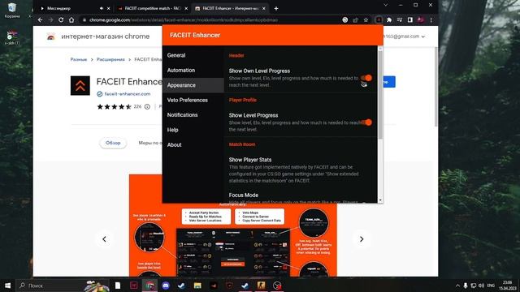Click the popup scrollbar down arrow
Viewport: 520px width, 292px height.
pos(380,200)
